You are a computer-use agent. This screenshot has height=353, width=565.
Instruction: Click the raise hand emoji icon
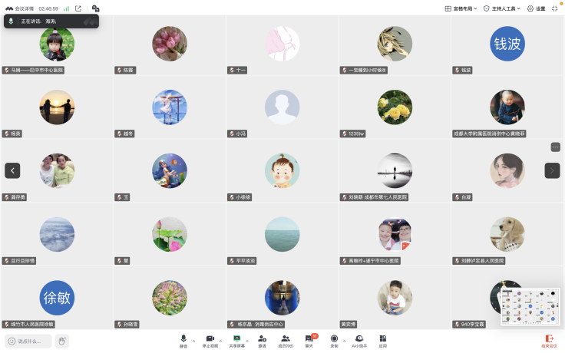62,341
